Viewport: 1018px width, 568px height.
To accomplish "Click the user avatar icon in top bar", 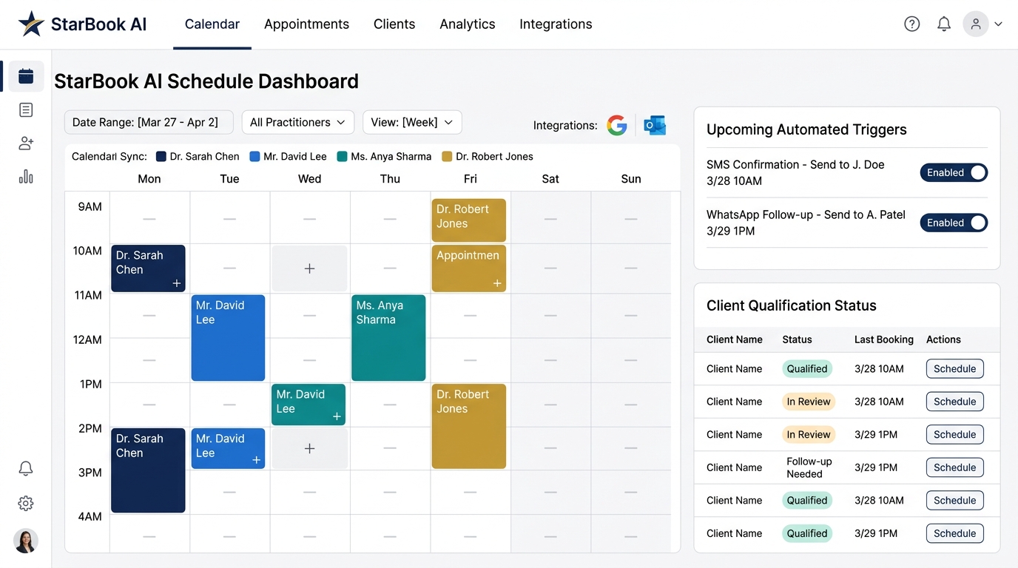I will click(x=976, y=24).
